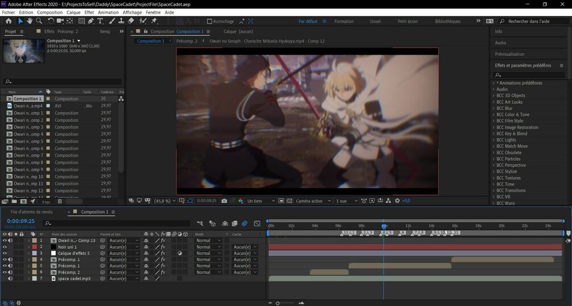
Task: Open the Animation menu
Action: tap(108, 13)
